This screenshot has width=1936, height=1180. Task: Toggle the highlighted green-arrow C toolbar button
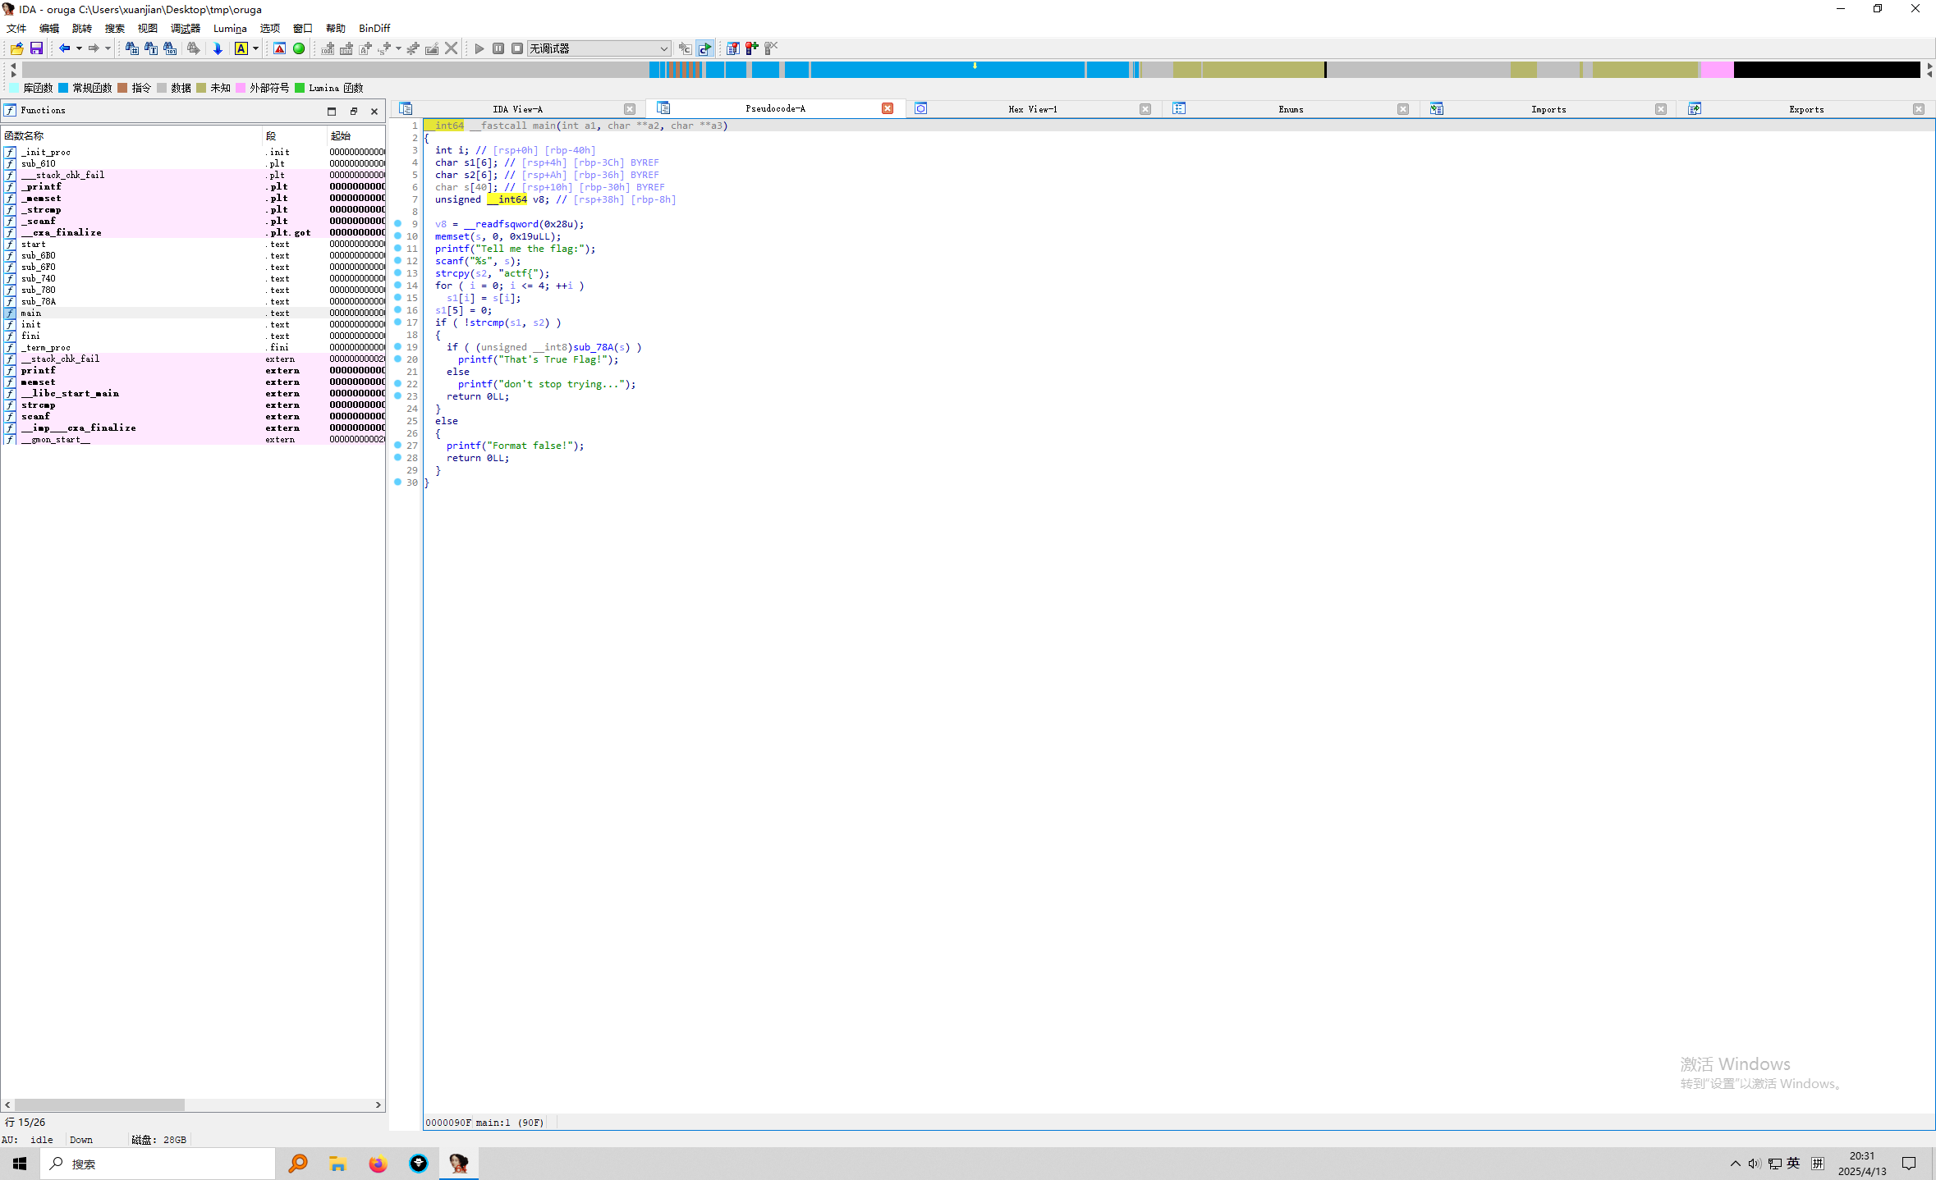click(705, 48)
